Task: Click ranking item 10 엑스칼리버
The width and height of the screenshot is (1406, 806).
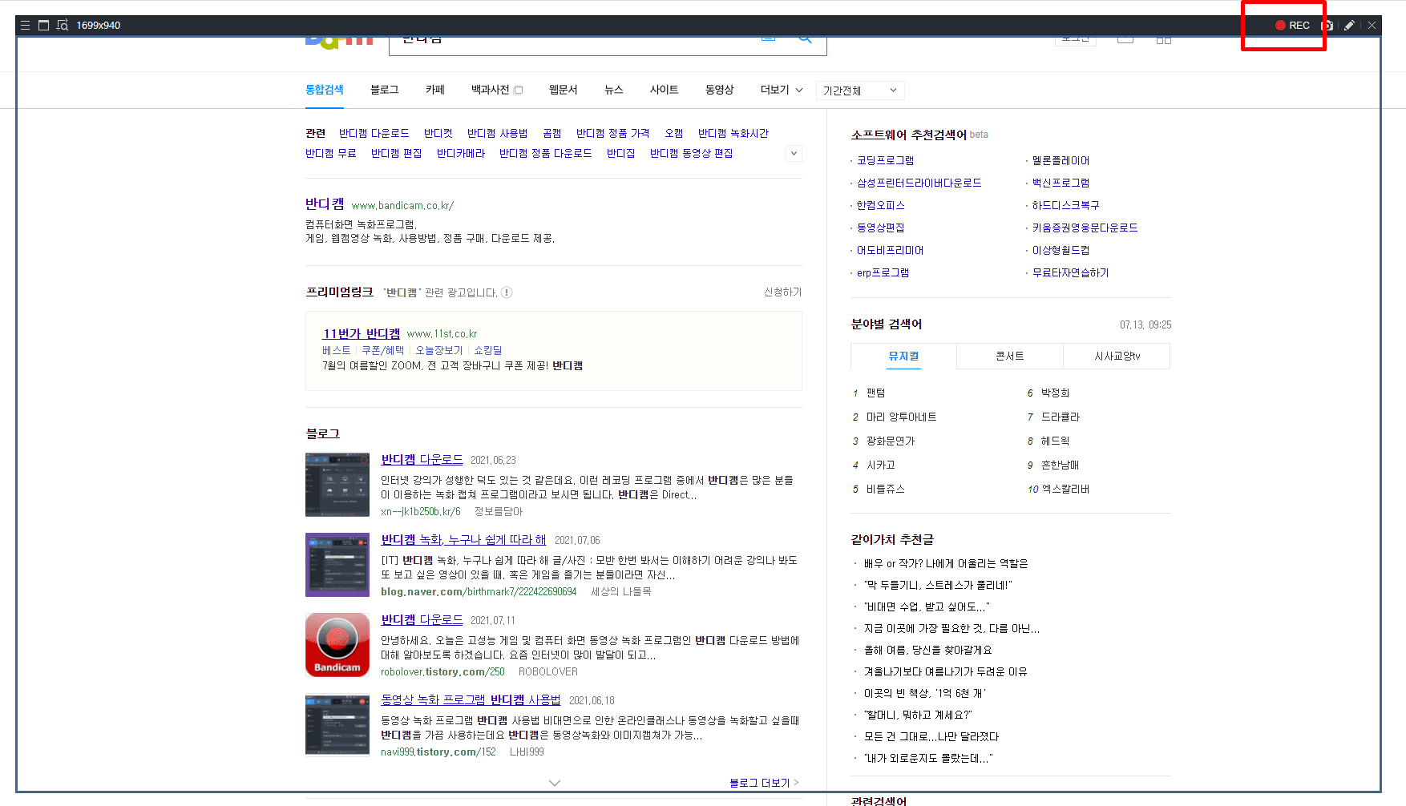Action: pyautogui.click(x=1065, y=489)
